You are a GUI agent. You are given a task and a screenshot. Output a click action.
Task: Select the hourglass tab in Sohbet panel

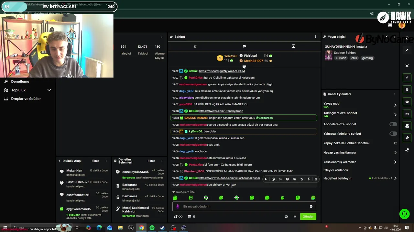point(293,46)
